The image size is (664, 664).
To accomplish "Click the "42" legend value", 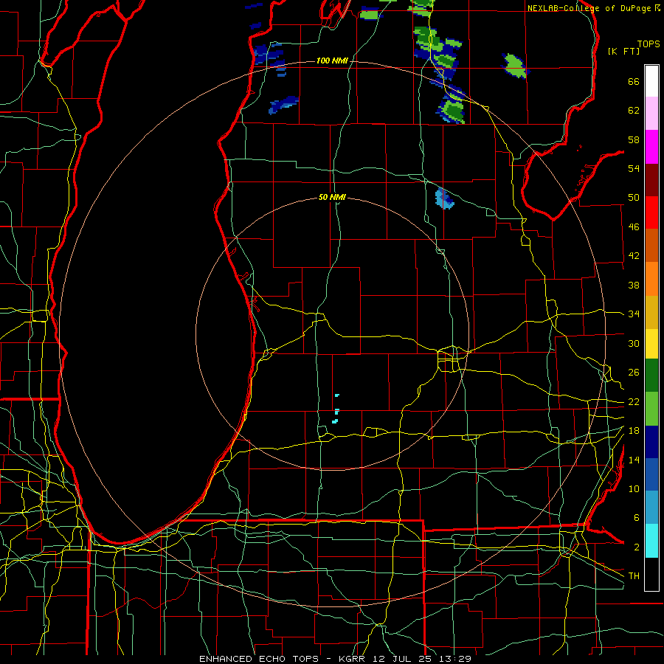I will point(634,256).
